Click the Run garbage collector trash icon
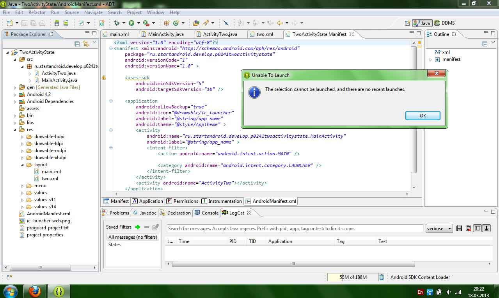The height and width of the screenshot is (298, 499). point(382,277)
